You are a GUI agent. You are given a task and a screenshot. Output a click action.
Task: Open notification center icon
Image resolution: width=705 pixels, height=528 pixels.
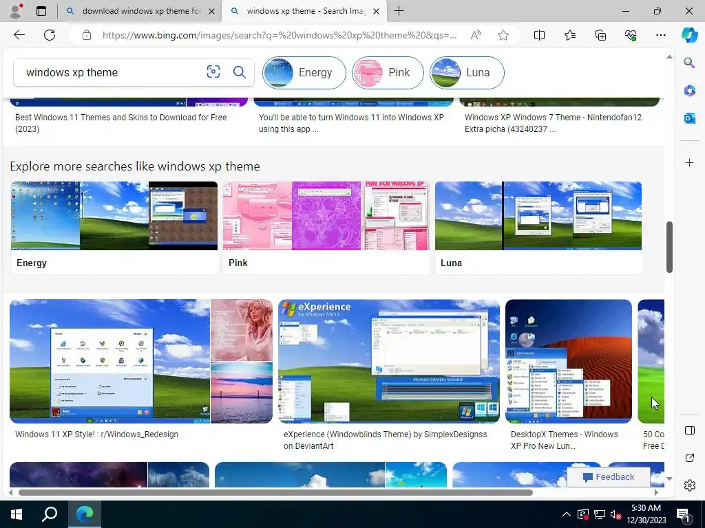683,514
